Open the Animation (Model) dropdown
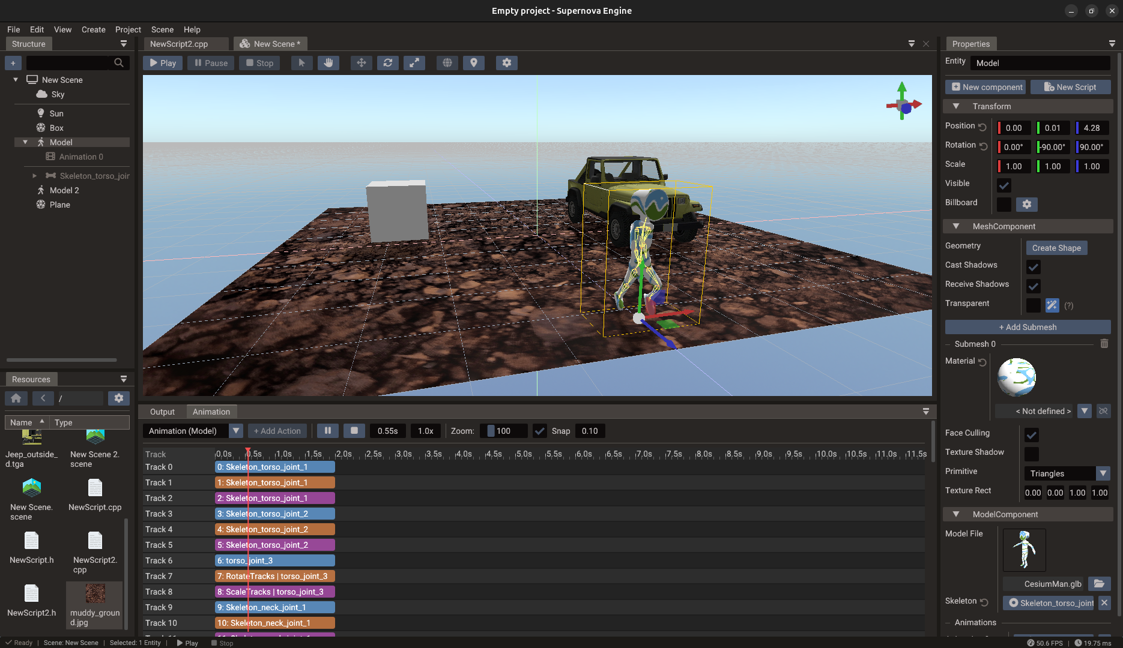The width and height of the screenshot is (1123, 648). tap(236, 431)
